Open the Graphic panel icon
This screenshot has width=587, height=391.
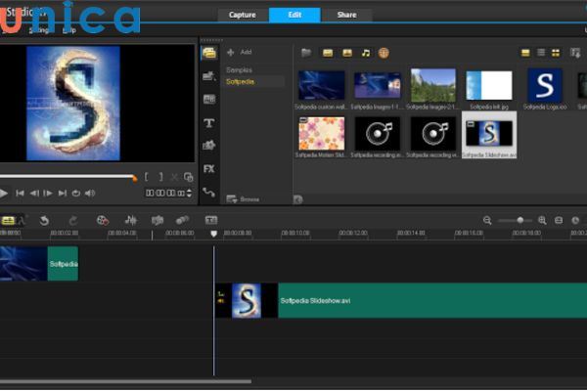(209, 146)
